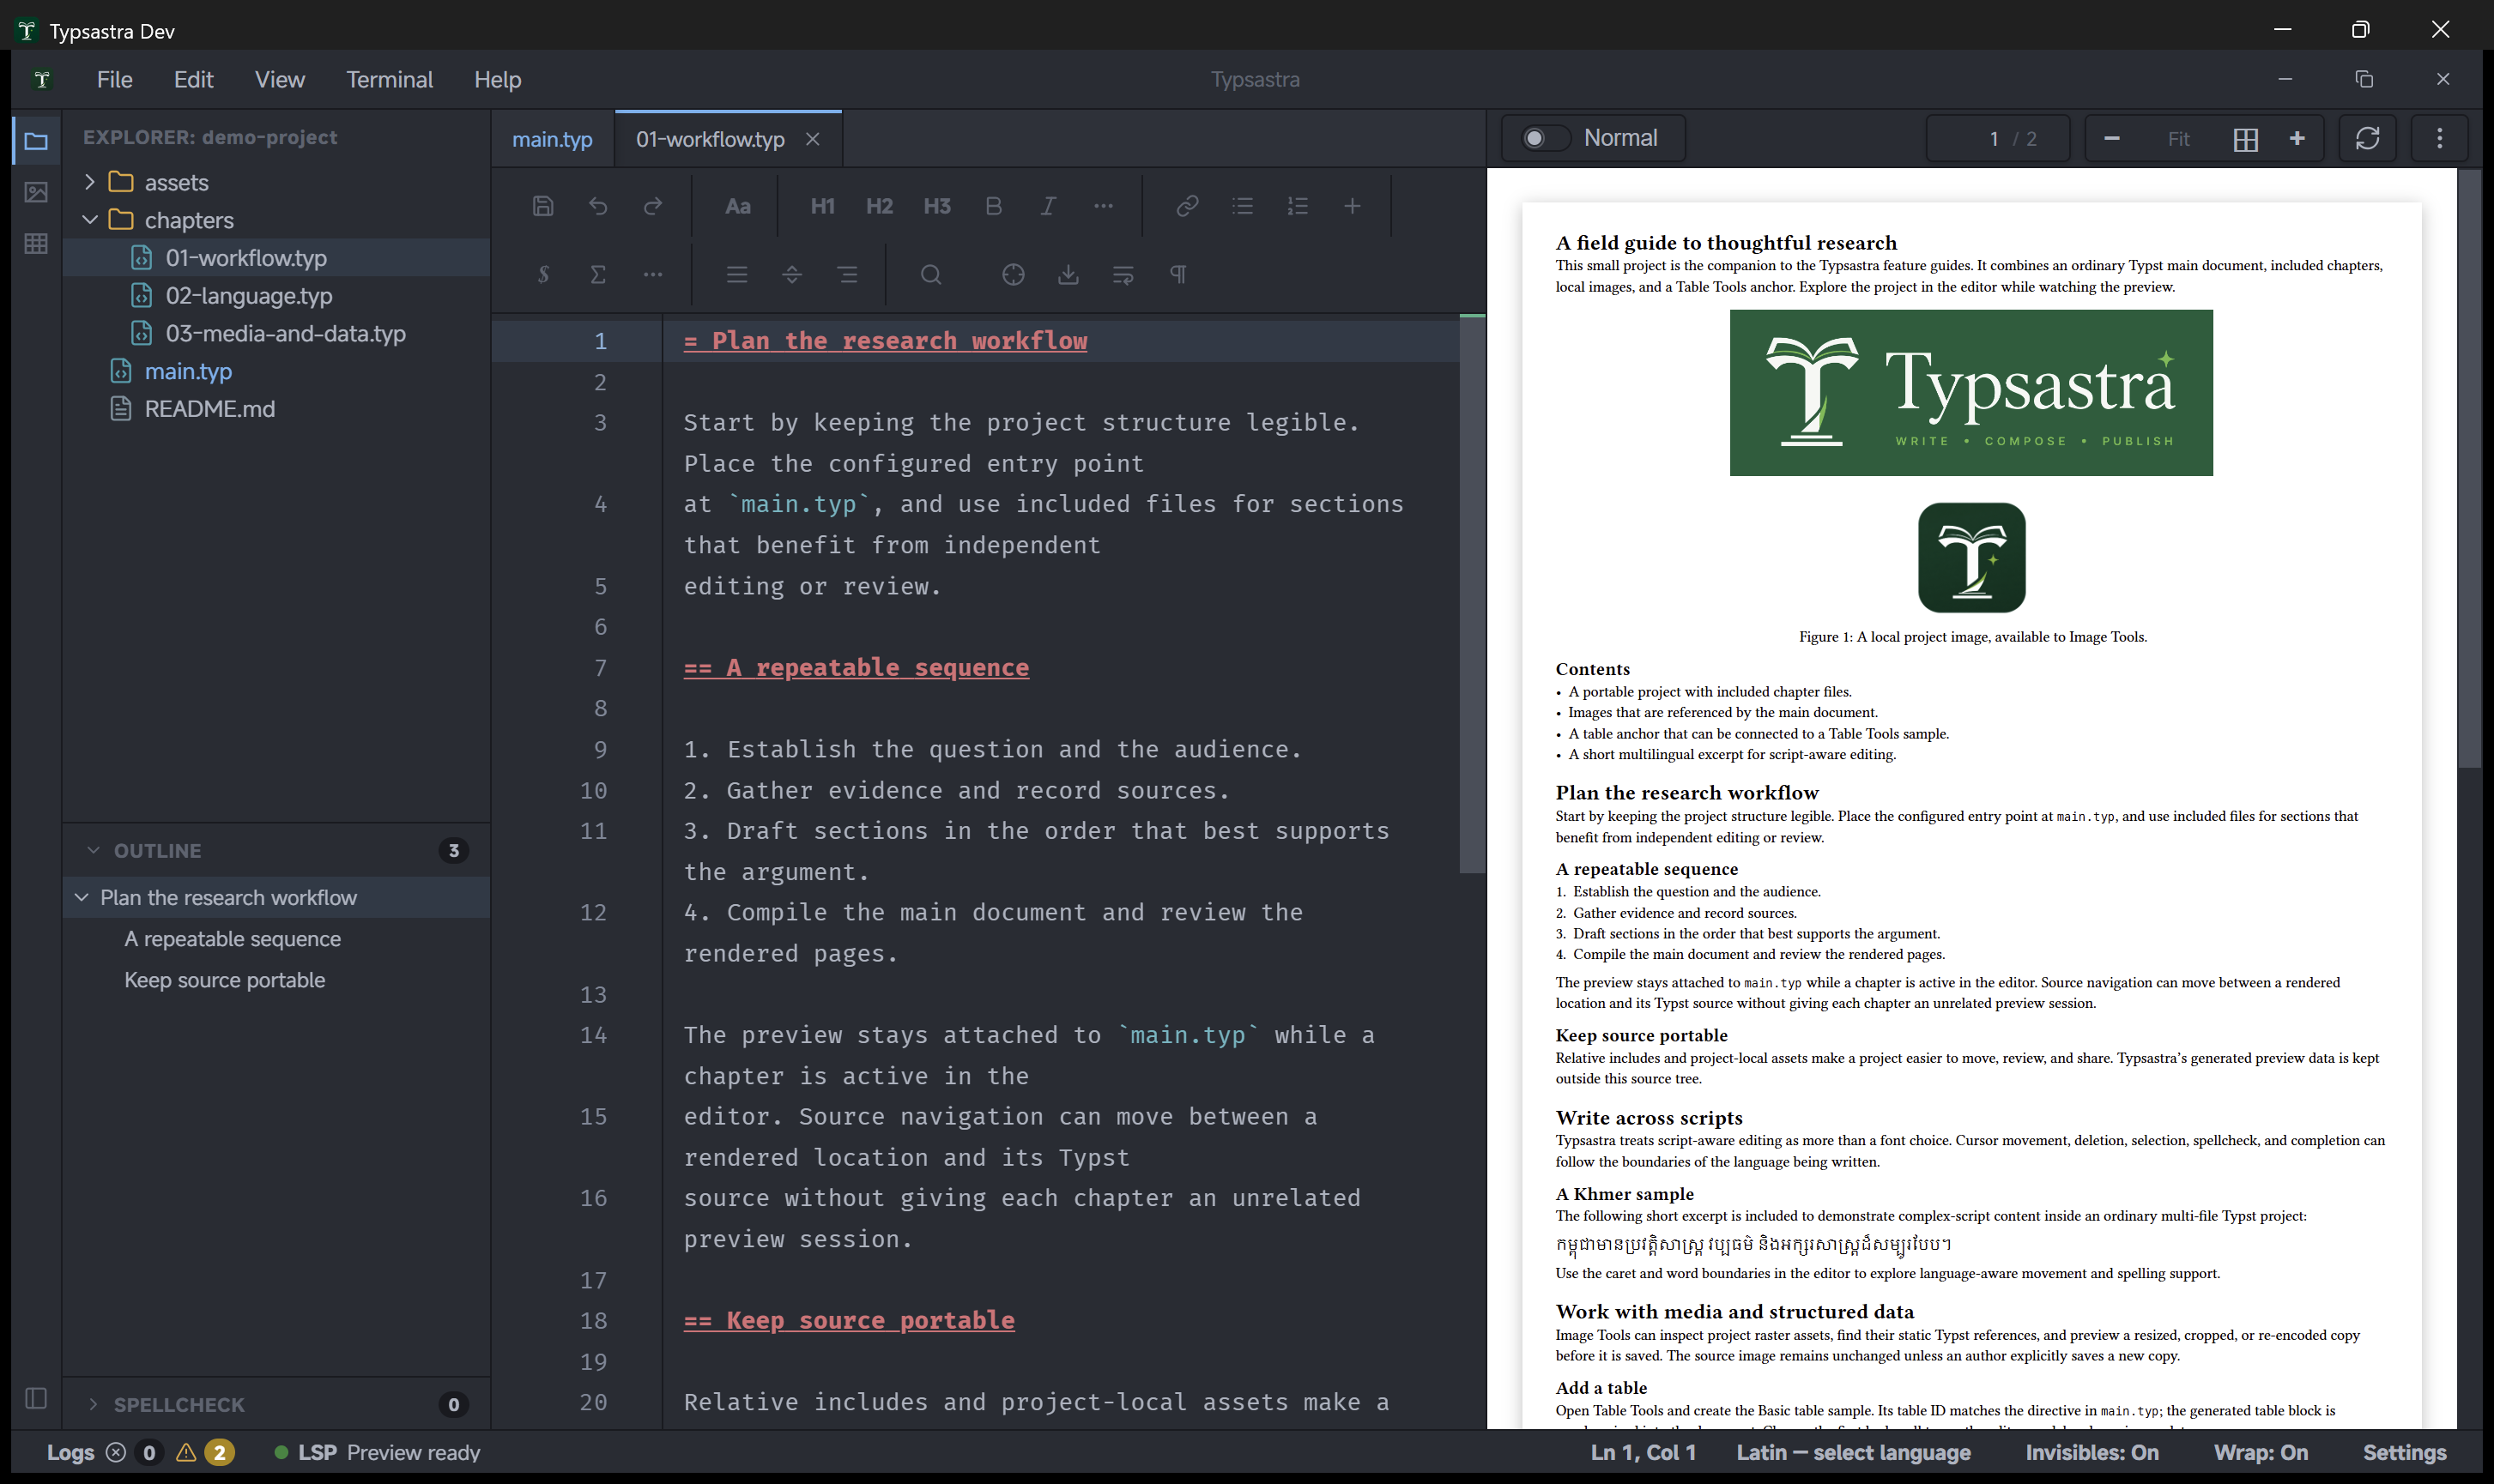Screen dimensions: 2494x1484
Task: Click the LSP Preview ready status
Action: 378,1452
